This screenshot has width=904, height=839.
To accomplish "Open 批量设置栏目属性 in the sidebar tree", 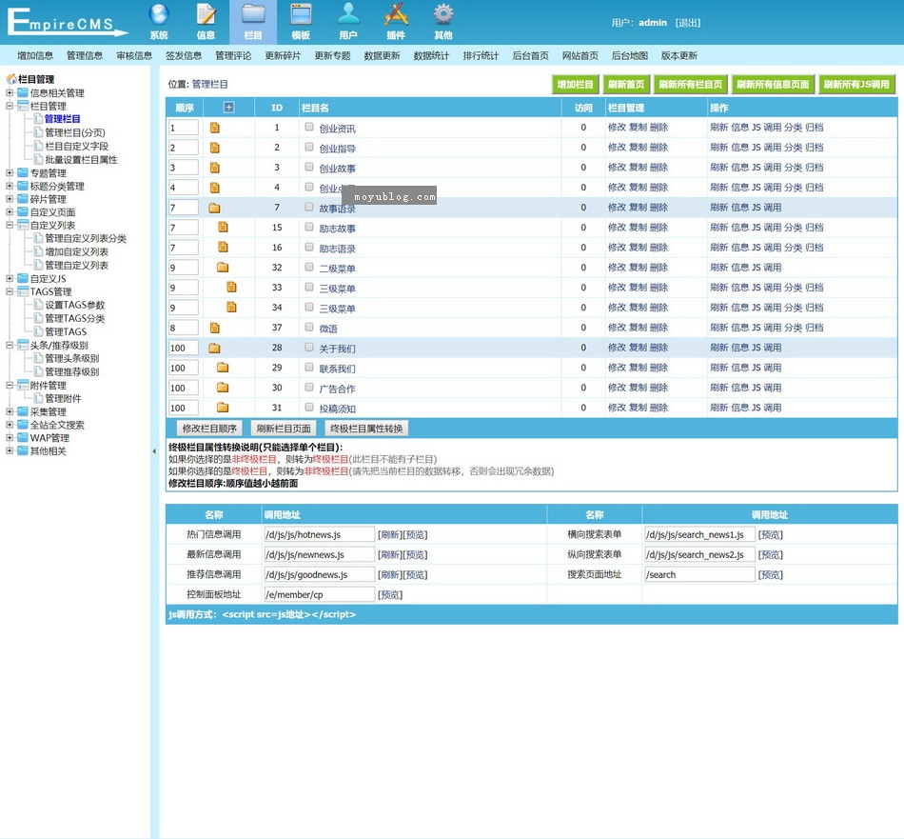I will 81,159.
